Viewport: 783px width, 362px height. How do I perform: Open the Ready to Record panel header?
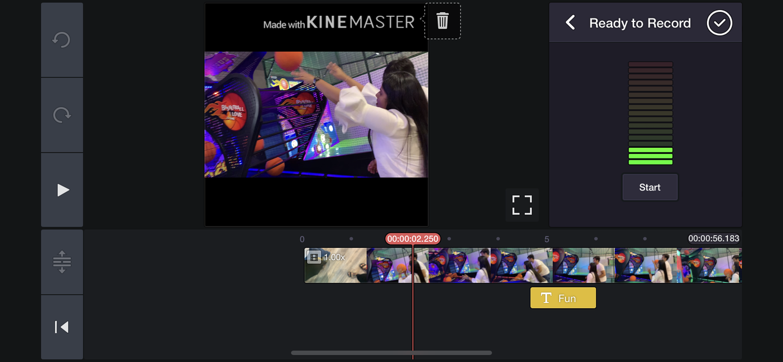640,23
